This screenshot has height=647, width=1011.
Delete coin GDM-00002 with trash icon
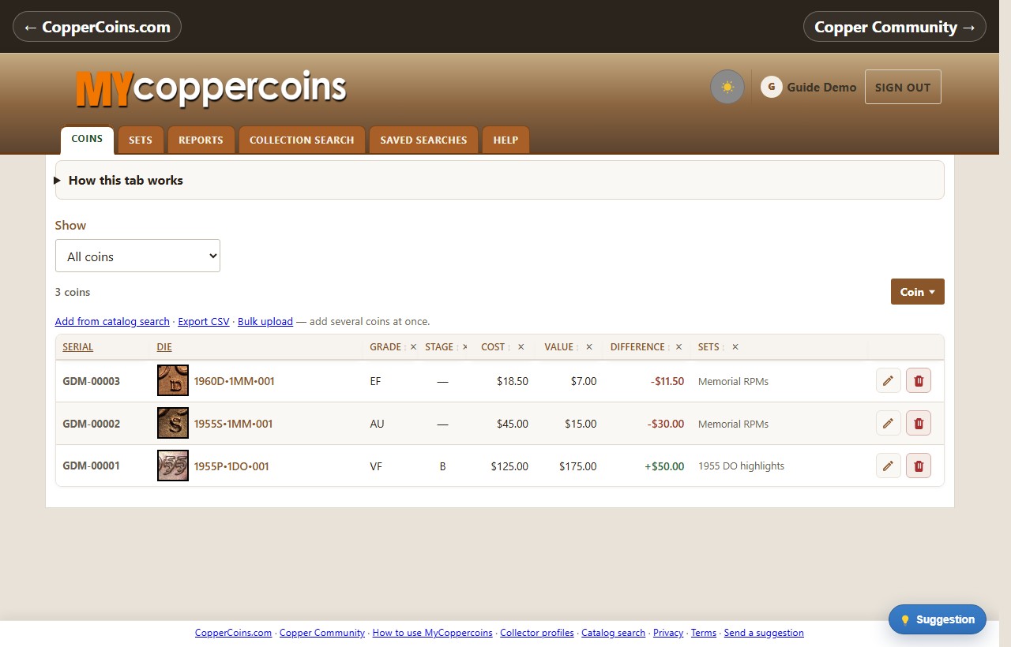click(919, 424)
